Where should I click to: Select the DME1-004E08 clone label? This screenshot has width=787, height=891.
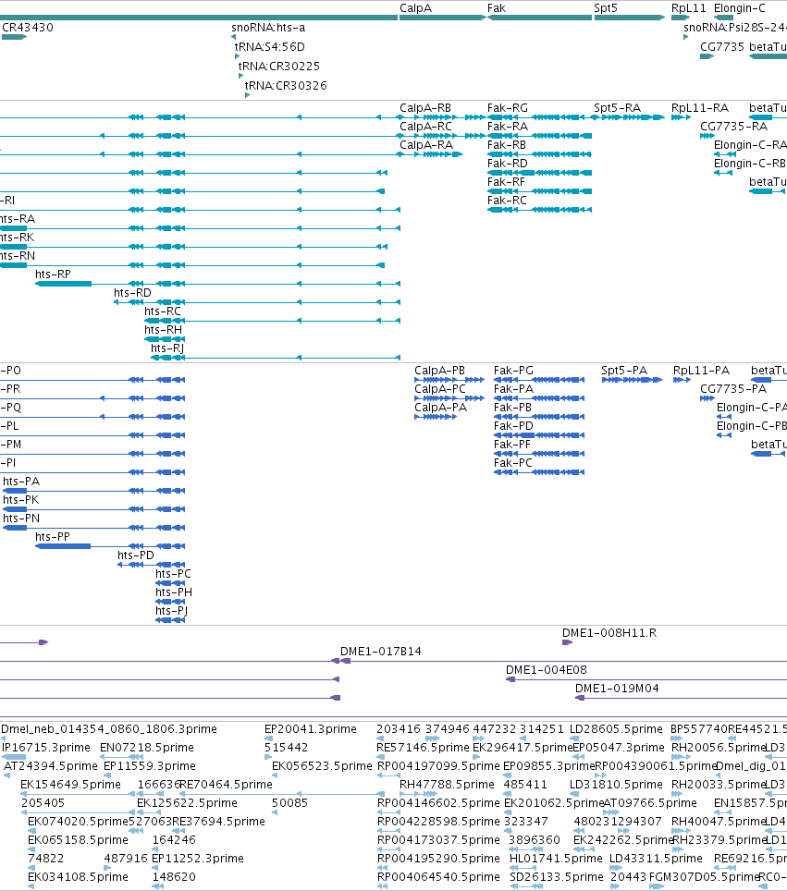click(547, 669)
